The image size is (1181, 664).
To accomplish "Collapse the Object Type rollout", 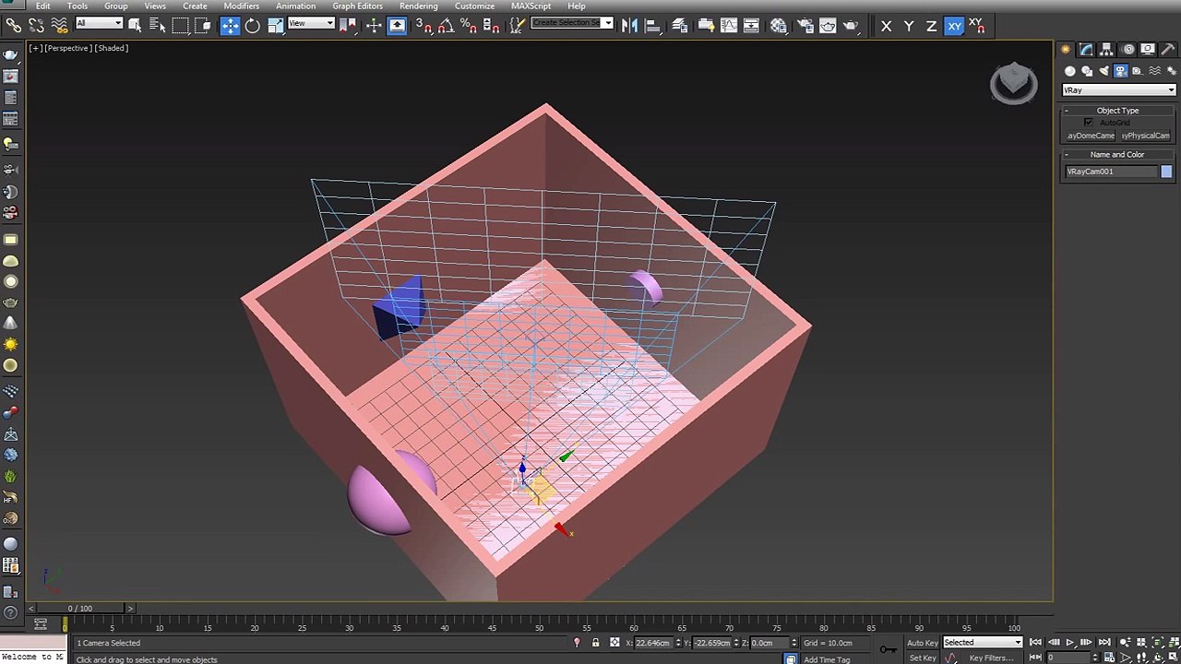I will tap(1117, 111).
